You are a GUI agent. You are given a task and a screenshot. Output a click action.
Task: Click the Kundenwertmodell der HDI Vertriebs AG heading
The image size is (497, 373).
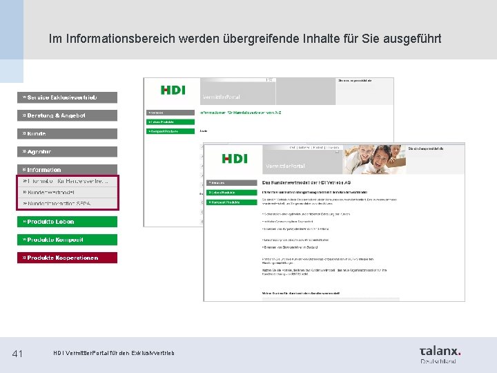click(x=306, y=182)
